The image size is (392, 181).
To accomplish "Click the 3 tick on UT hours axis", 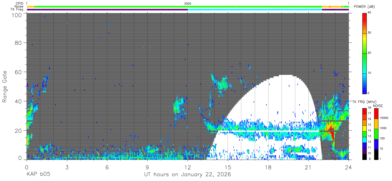I will click(x=67, y=167).
